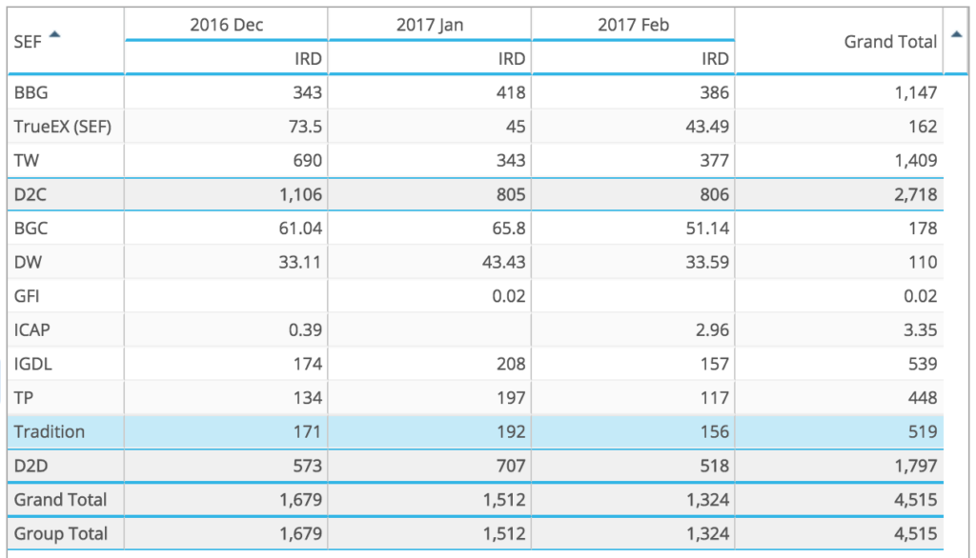Image resolution: width=976 pixels, height=558 pixels.
Task: Click D2C's grand total 2,718
Action: [916, 194]
